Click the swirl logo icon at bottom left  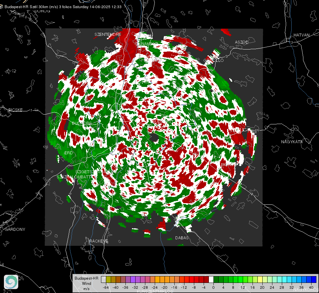(11, 282)
